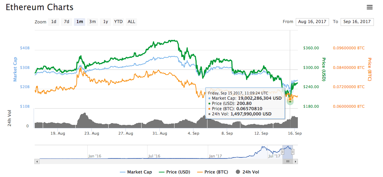Set zoom range to 7d
This screenshot has width=383, height=177.
[x=66, y=22]
